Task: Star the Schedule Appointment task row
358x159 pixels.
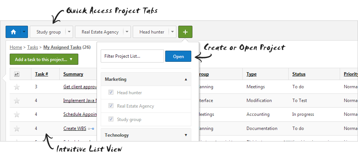Action: (16, 114)
